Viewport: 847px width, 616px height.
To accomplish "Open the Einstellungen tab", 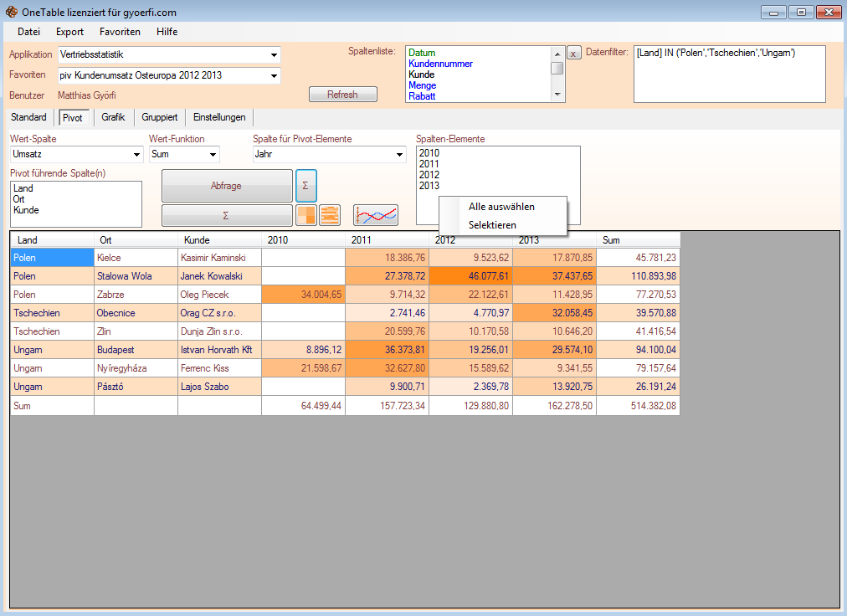I will pyautogui.click(x=218, y=118).
